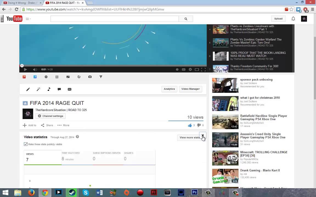Viewport: 316px width, 197px height.
Task: Take a screenshot with the camera icon
Action: click(x=90, y=77)
